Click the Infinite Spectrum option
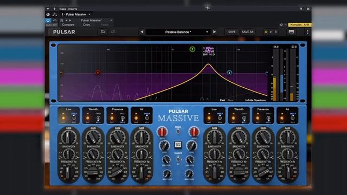The image size is (347, 195). pos(255,100)
